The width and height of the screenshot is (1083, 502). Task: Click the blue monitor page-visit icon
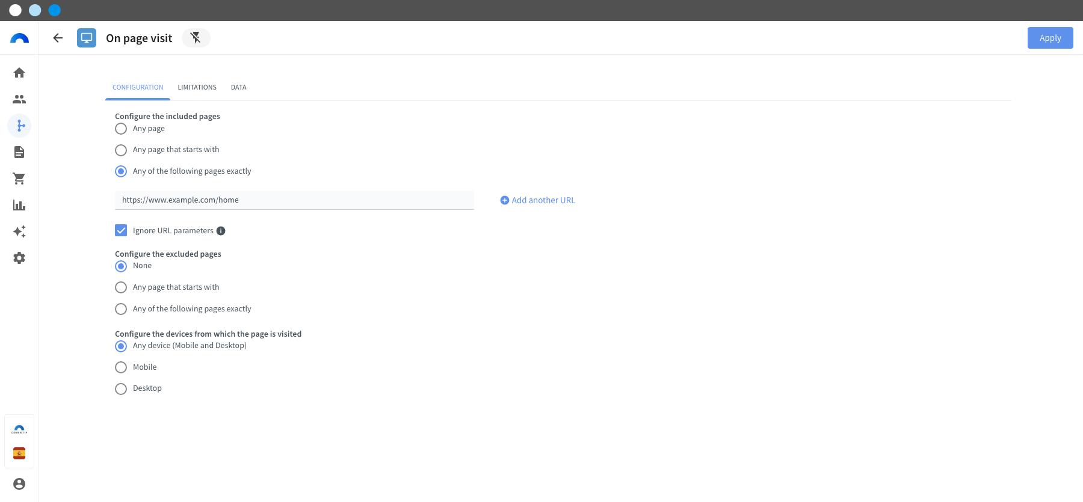tap(87, 38)
